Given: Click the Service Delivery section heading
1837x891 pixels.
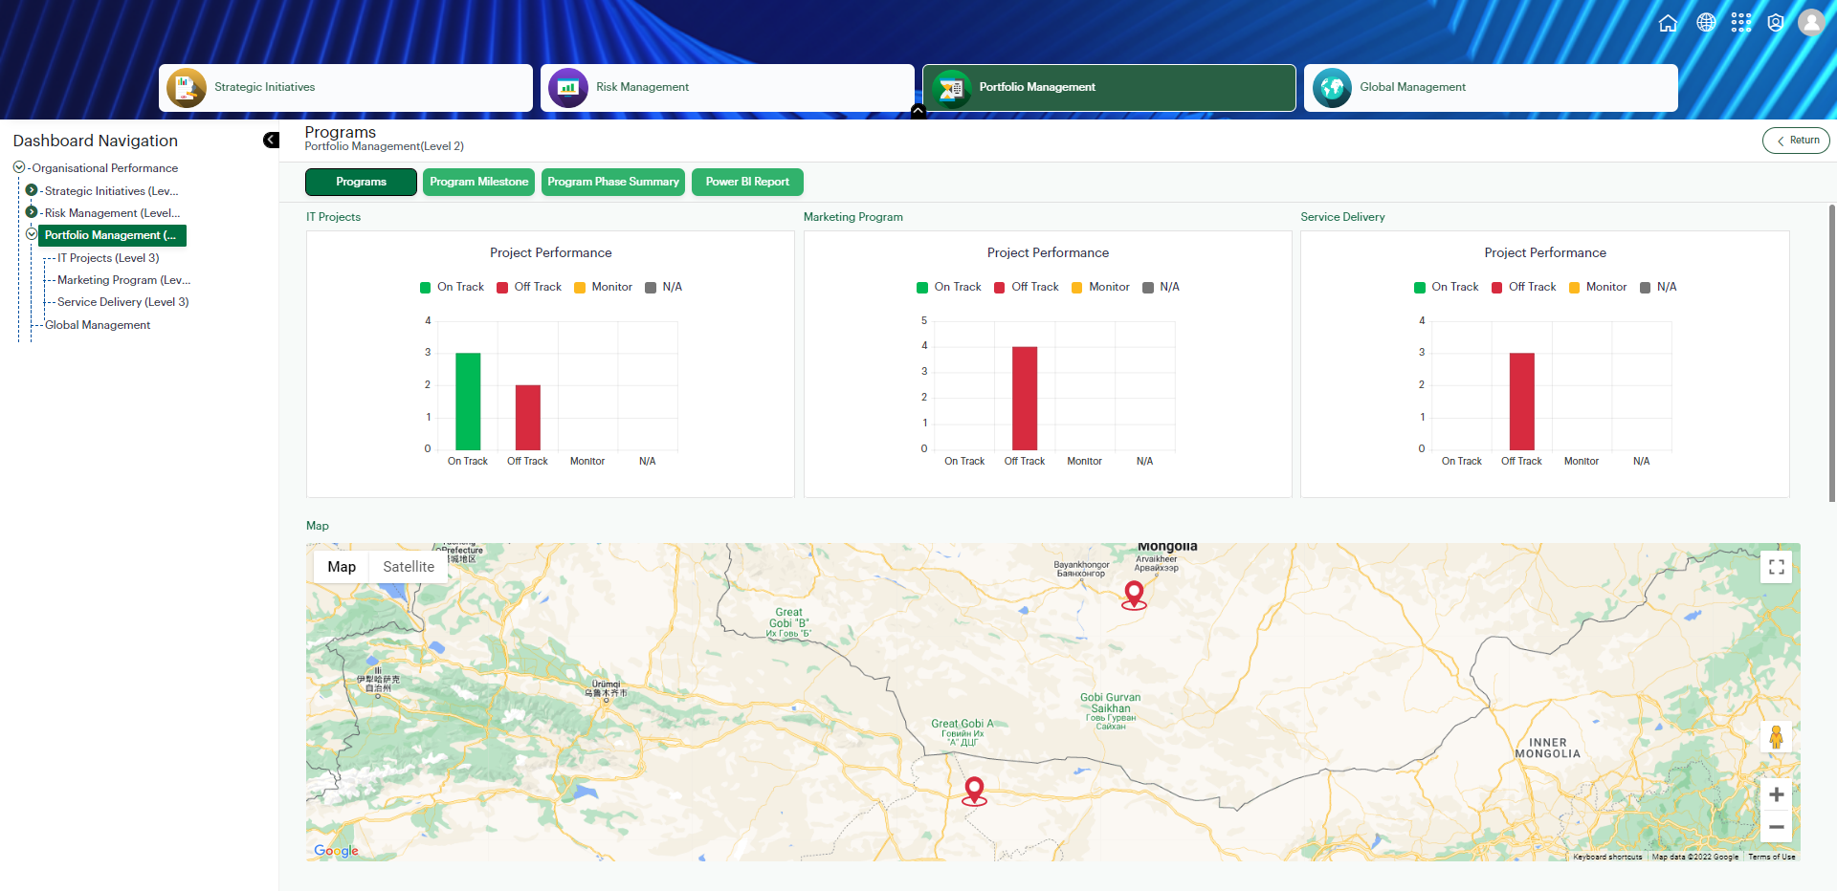Looking at the screenshot, I should pos(1342,217).
